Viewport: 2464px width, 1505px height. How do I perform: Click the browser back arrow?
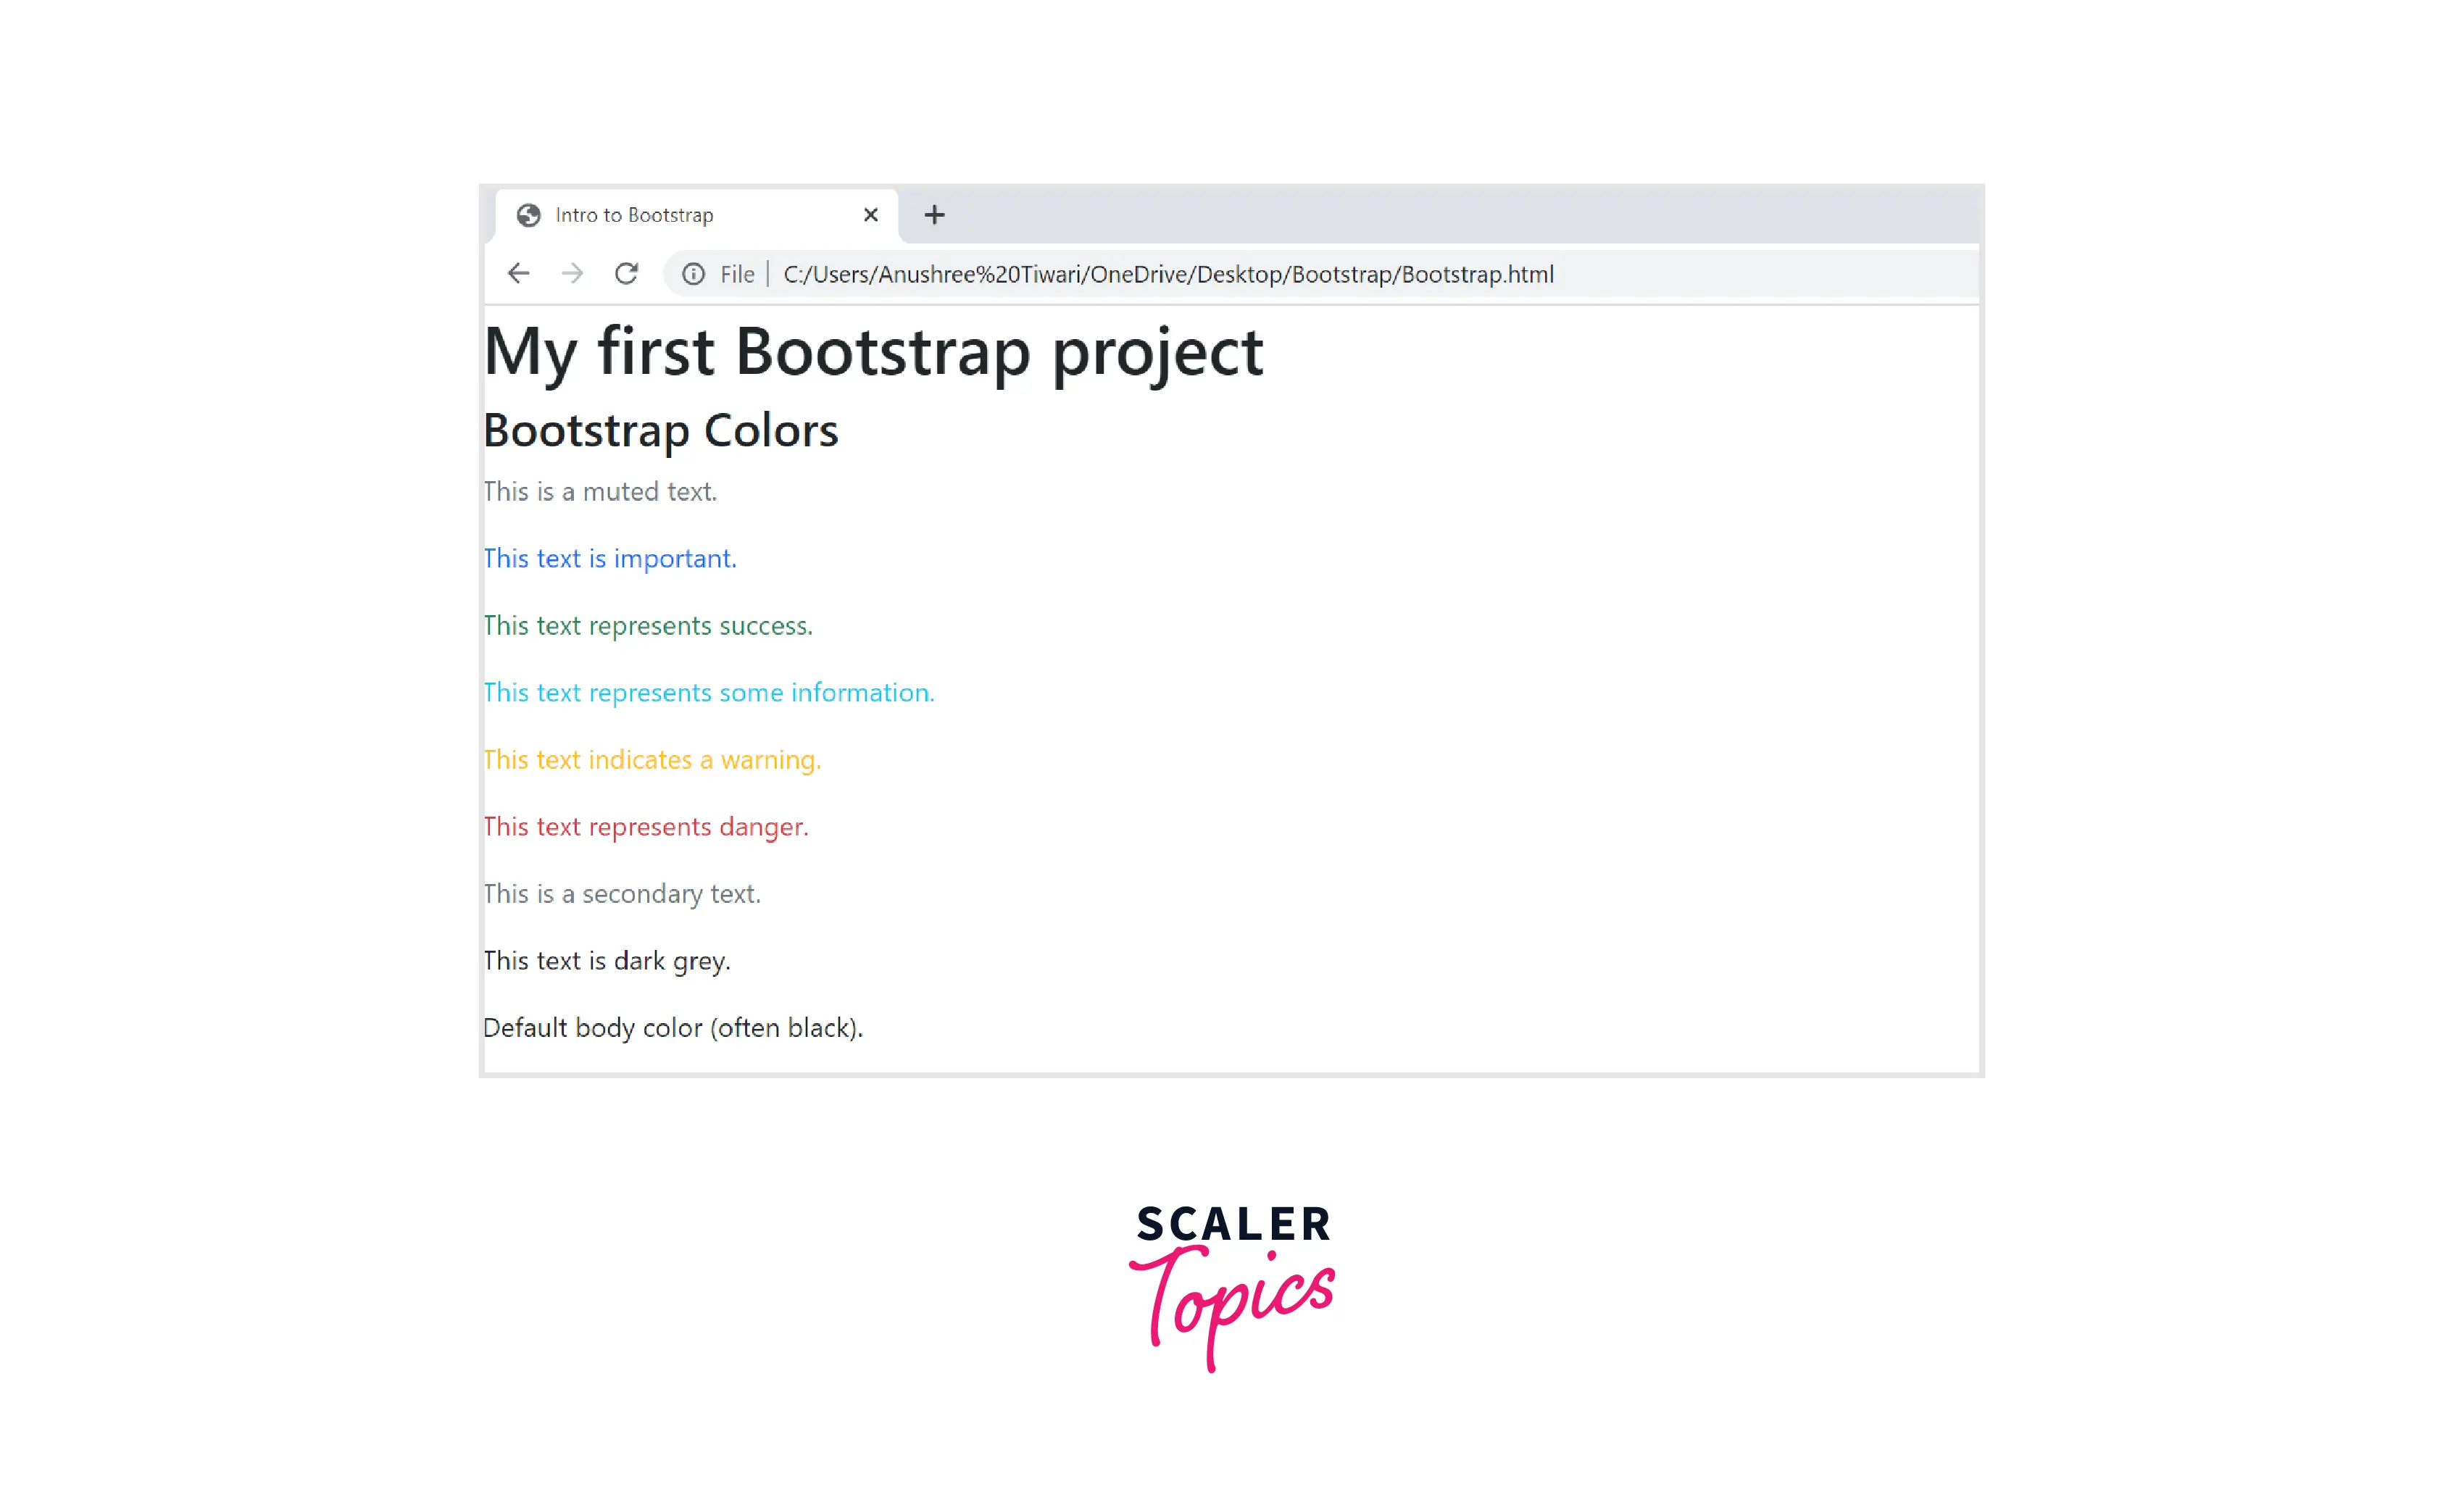click(x=518, y=274)
